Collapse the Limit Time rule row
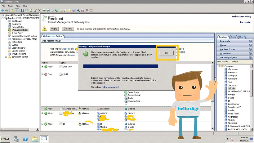 click(42, 67)
